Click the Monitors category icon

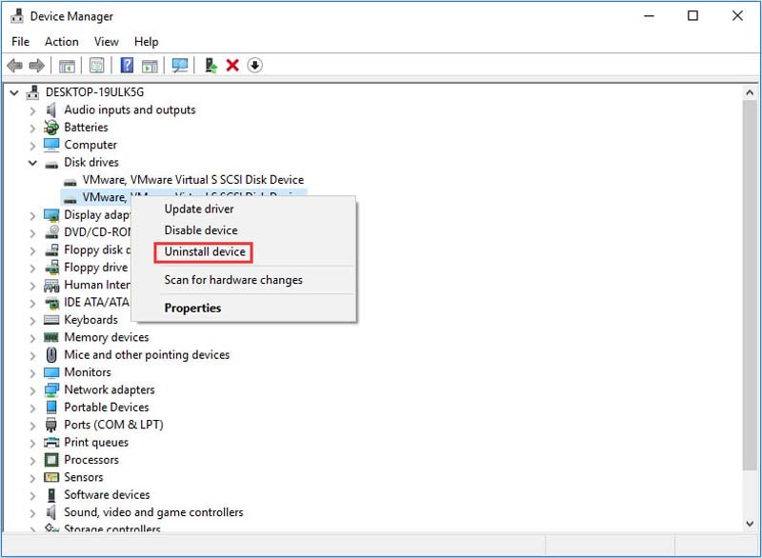(x=51, y=372)
